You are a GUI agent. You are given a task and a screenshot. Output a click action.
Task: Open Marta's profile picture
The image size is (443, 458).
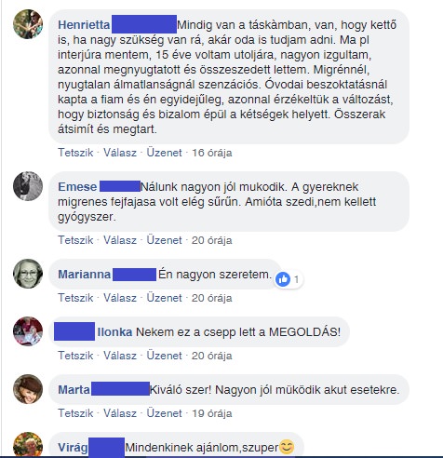click(28, 389)
